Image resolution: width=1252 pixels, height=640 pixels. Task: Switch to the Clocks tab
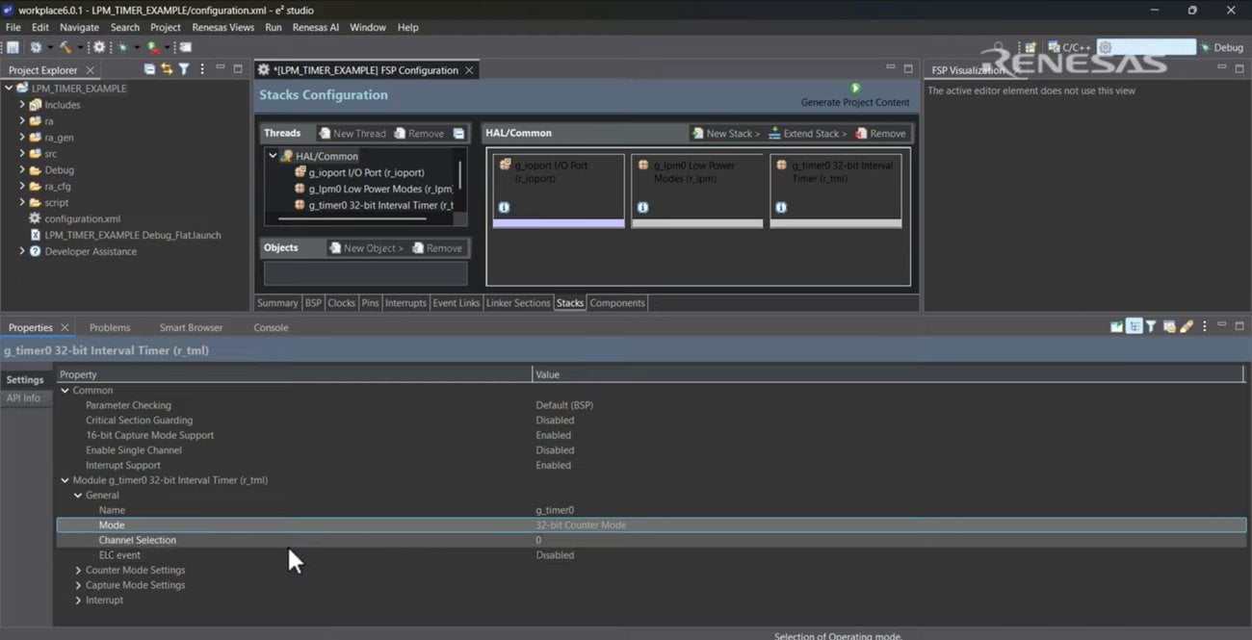pyautogui.click(x=341, y=303)
